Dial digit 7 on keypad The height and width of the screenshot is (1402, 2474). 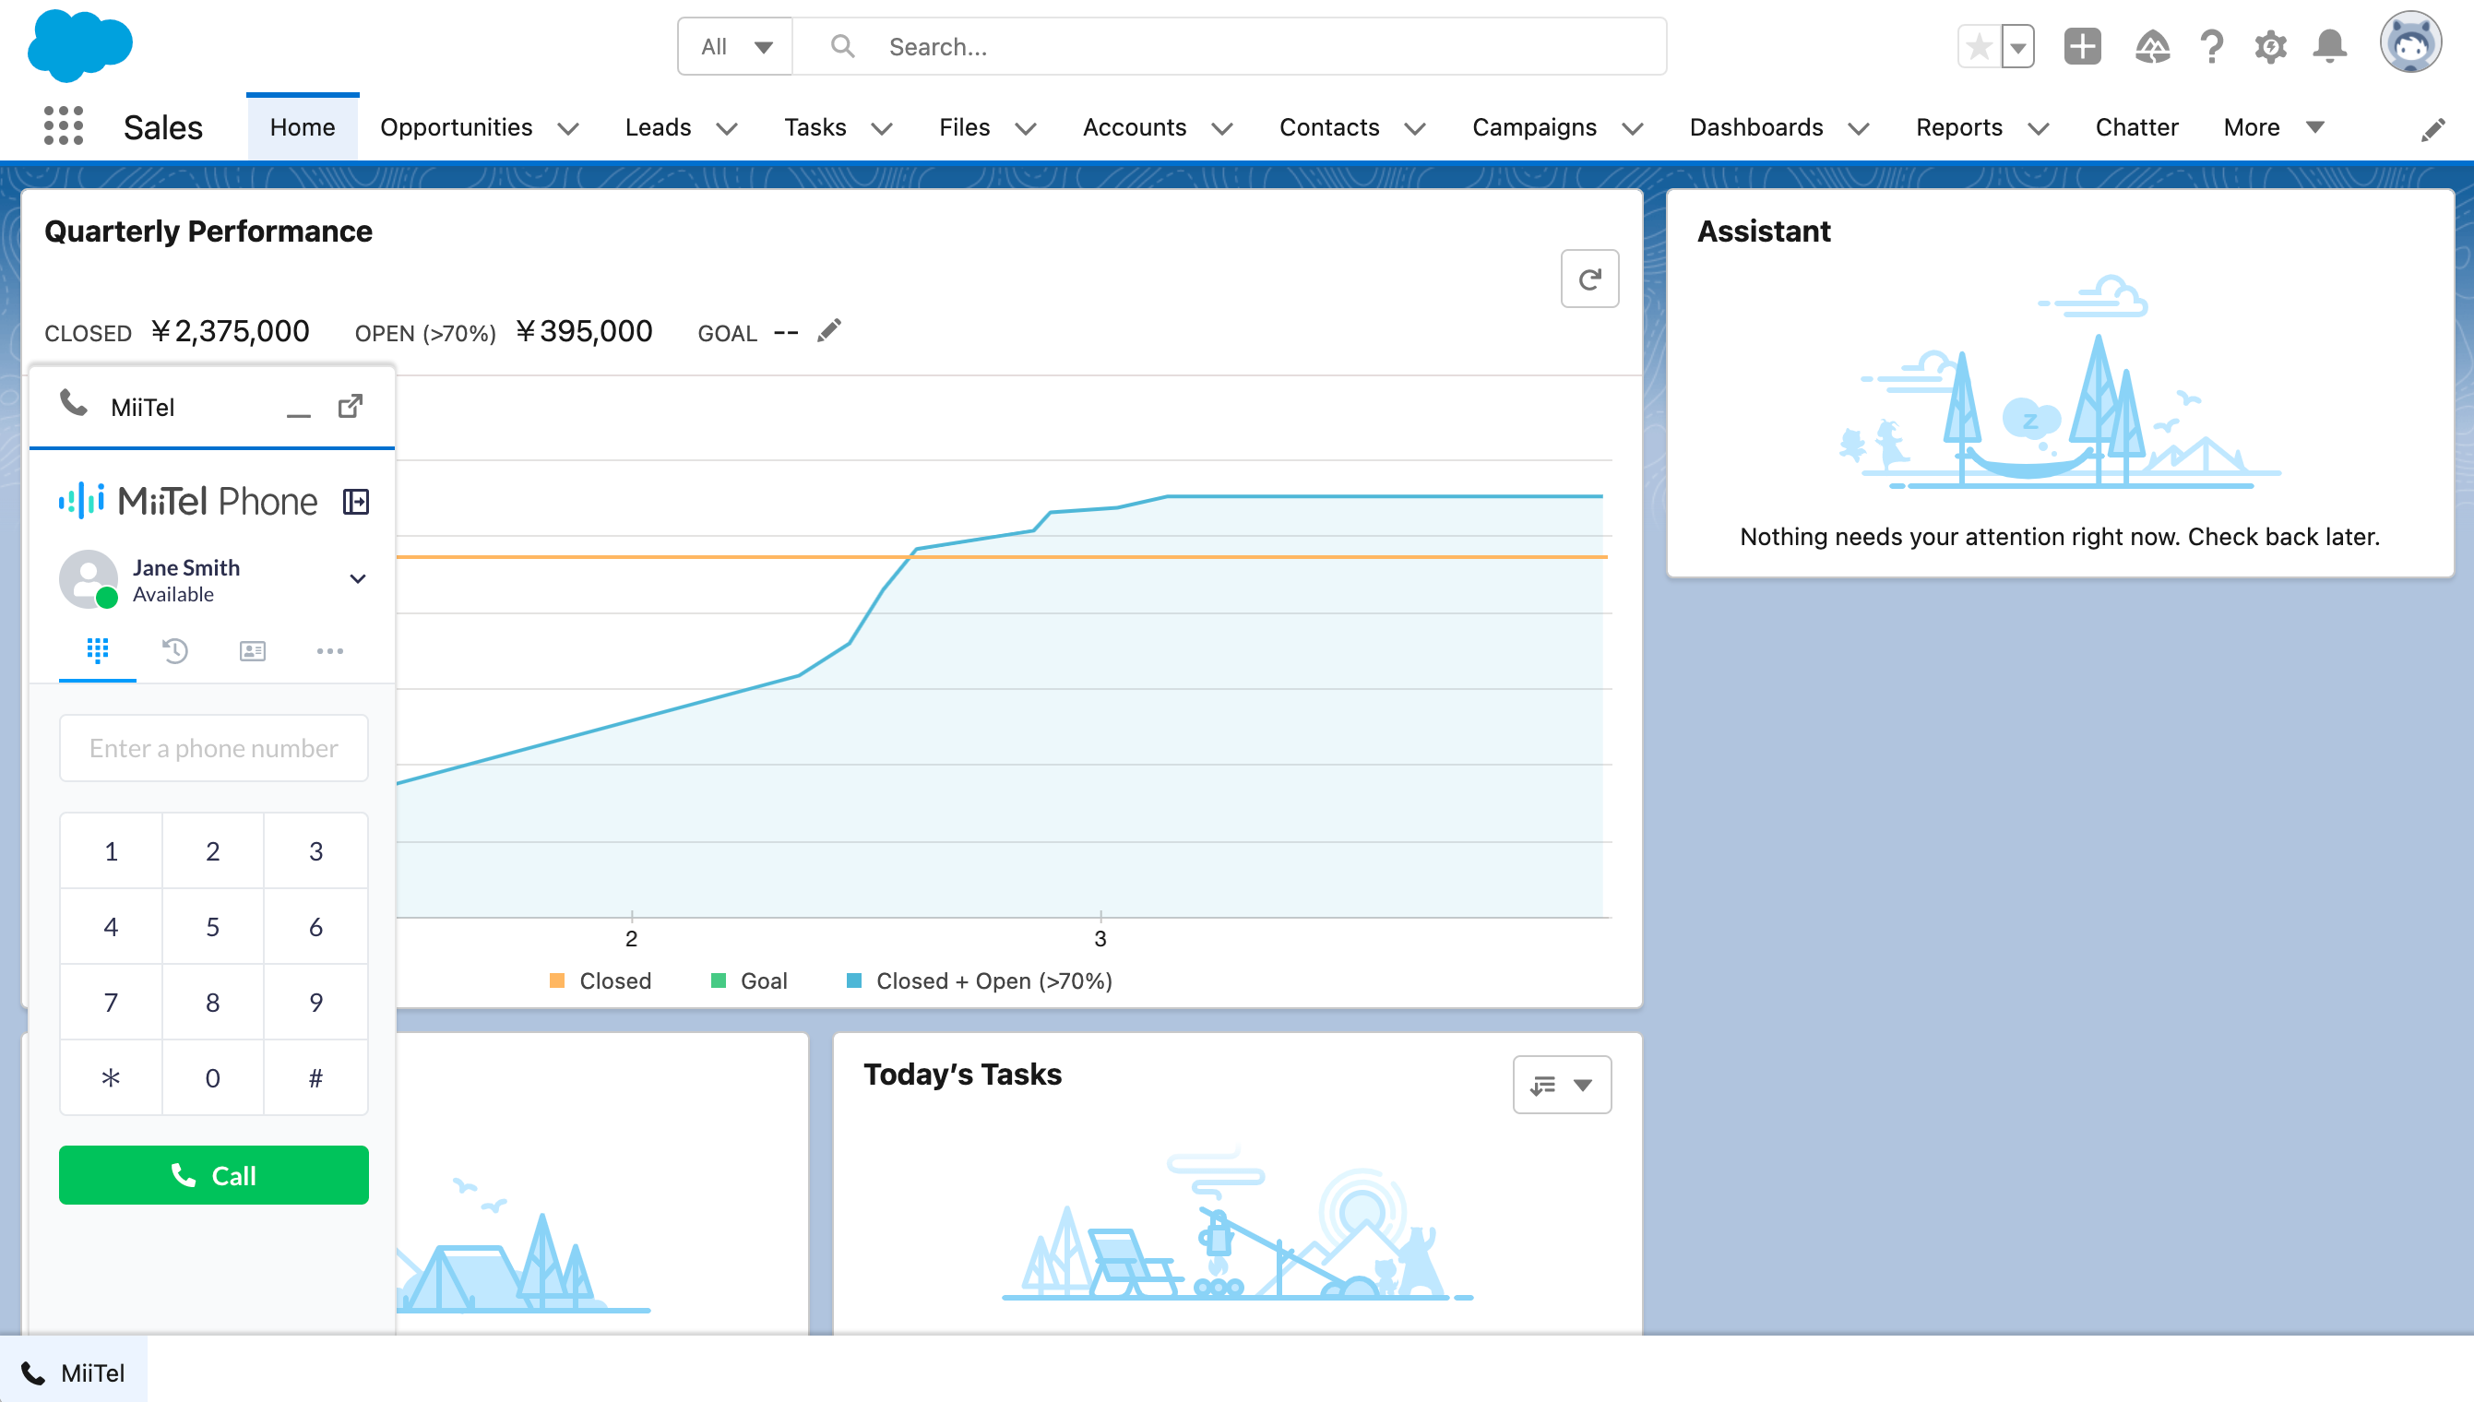point(111,1003)
